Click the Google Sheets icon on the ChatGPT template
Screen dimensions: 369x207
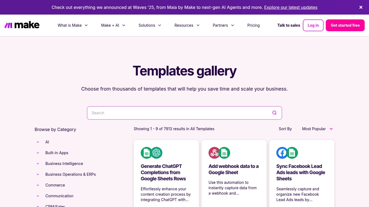point(146,153)
